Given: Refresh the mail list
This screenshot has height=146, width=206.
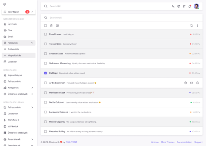Looking at the screenshot, I should 192,26.
